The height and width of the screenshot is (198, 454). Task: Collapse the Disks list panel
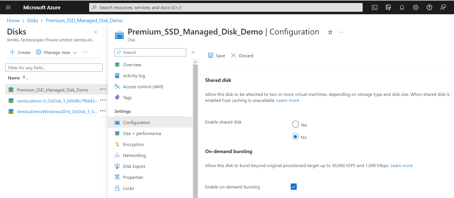tap(95, 32)
